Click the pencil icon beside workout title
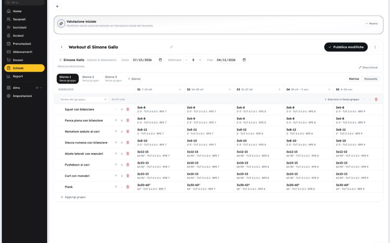 (172, 47)
